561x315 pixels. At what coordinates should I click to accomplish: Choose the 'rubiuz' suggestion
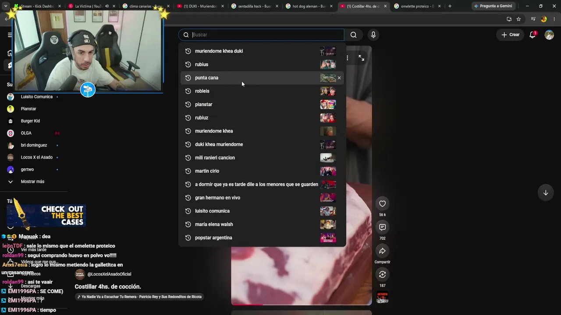(x=262, y=118)
